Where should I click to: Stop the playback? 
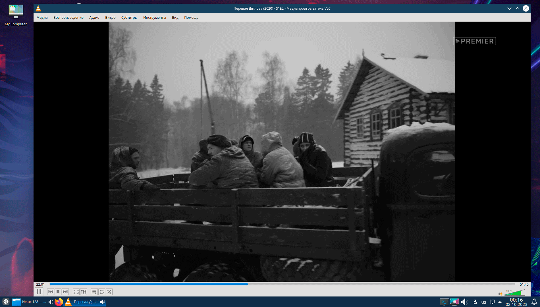point(58,292)
